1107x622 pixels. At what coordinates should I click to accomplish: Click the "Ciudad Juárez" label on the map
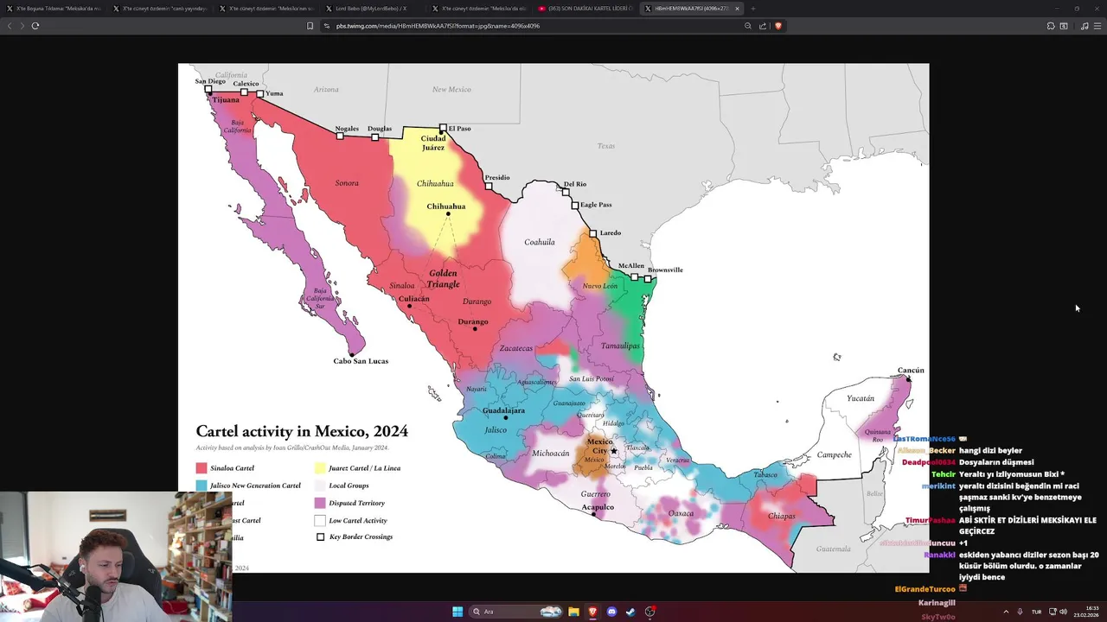click(433, 143)
